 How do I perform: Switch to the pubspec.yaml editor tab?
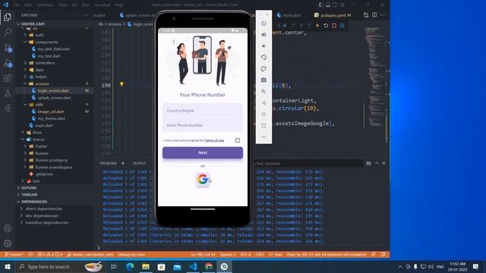pyautogui.click(x=333, y=15)
